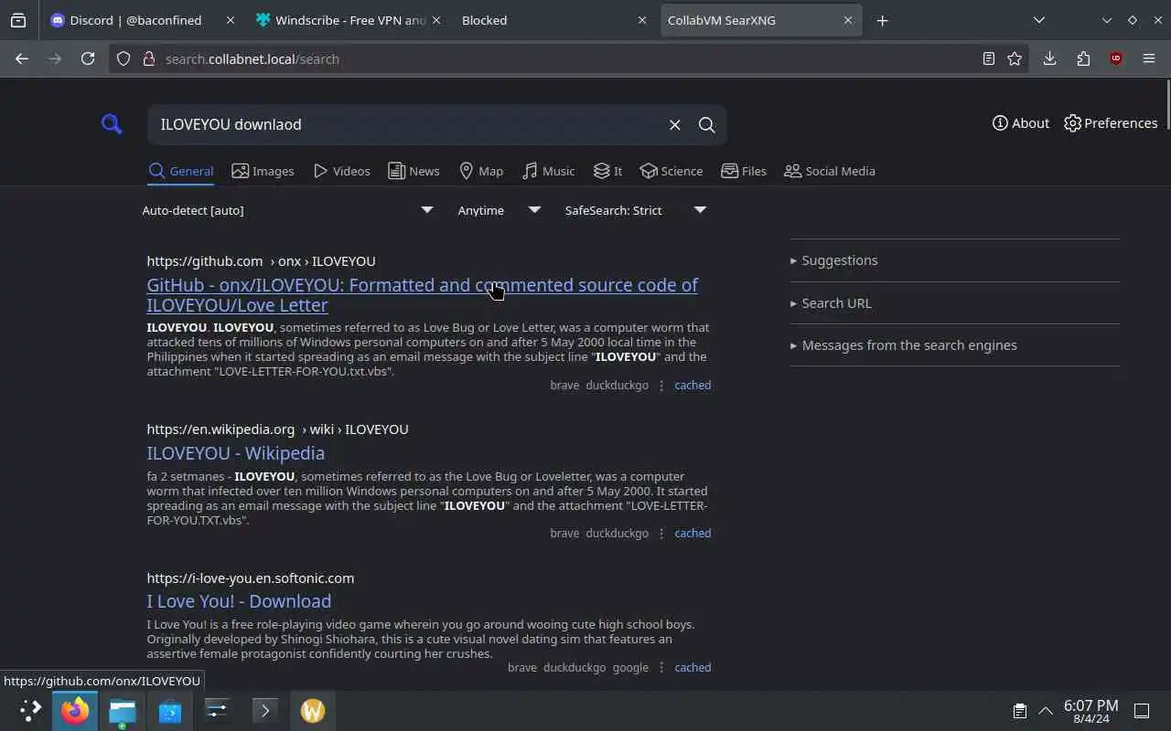
Task: Click https://i-love-you.en.softonic.com URL text
Action: pos(251,578)
